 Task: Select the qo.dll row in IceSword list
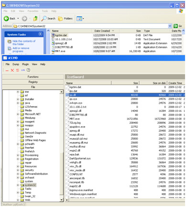[x=125, y=95]
